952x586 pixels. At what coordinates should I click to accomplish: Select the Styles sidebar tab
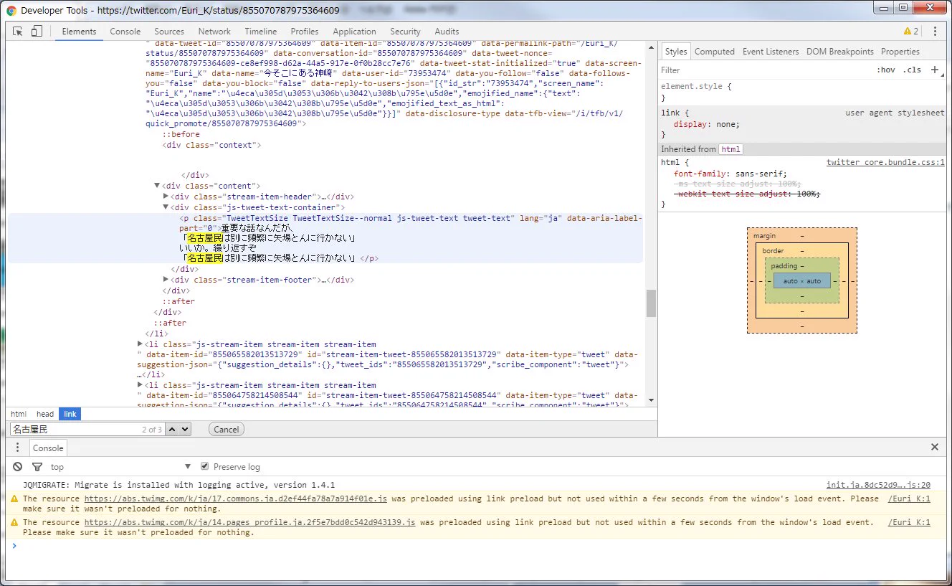(675, 52)
